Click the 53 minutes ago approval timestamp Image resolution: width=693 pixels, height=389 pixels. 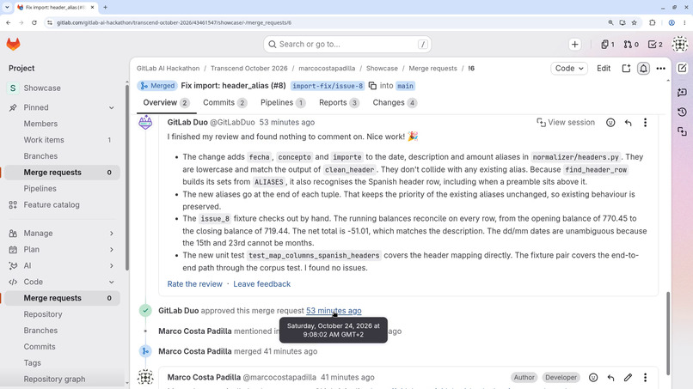pyautogui.click(x=334, y=311)
